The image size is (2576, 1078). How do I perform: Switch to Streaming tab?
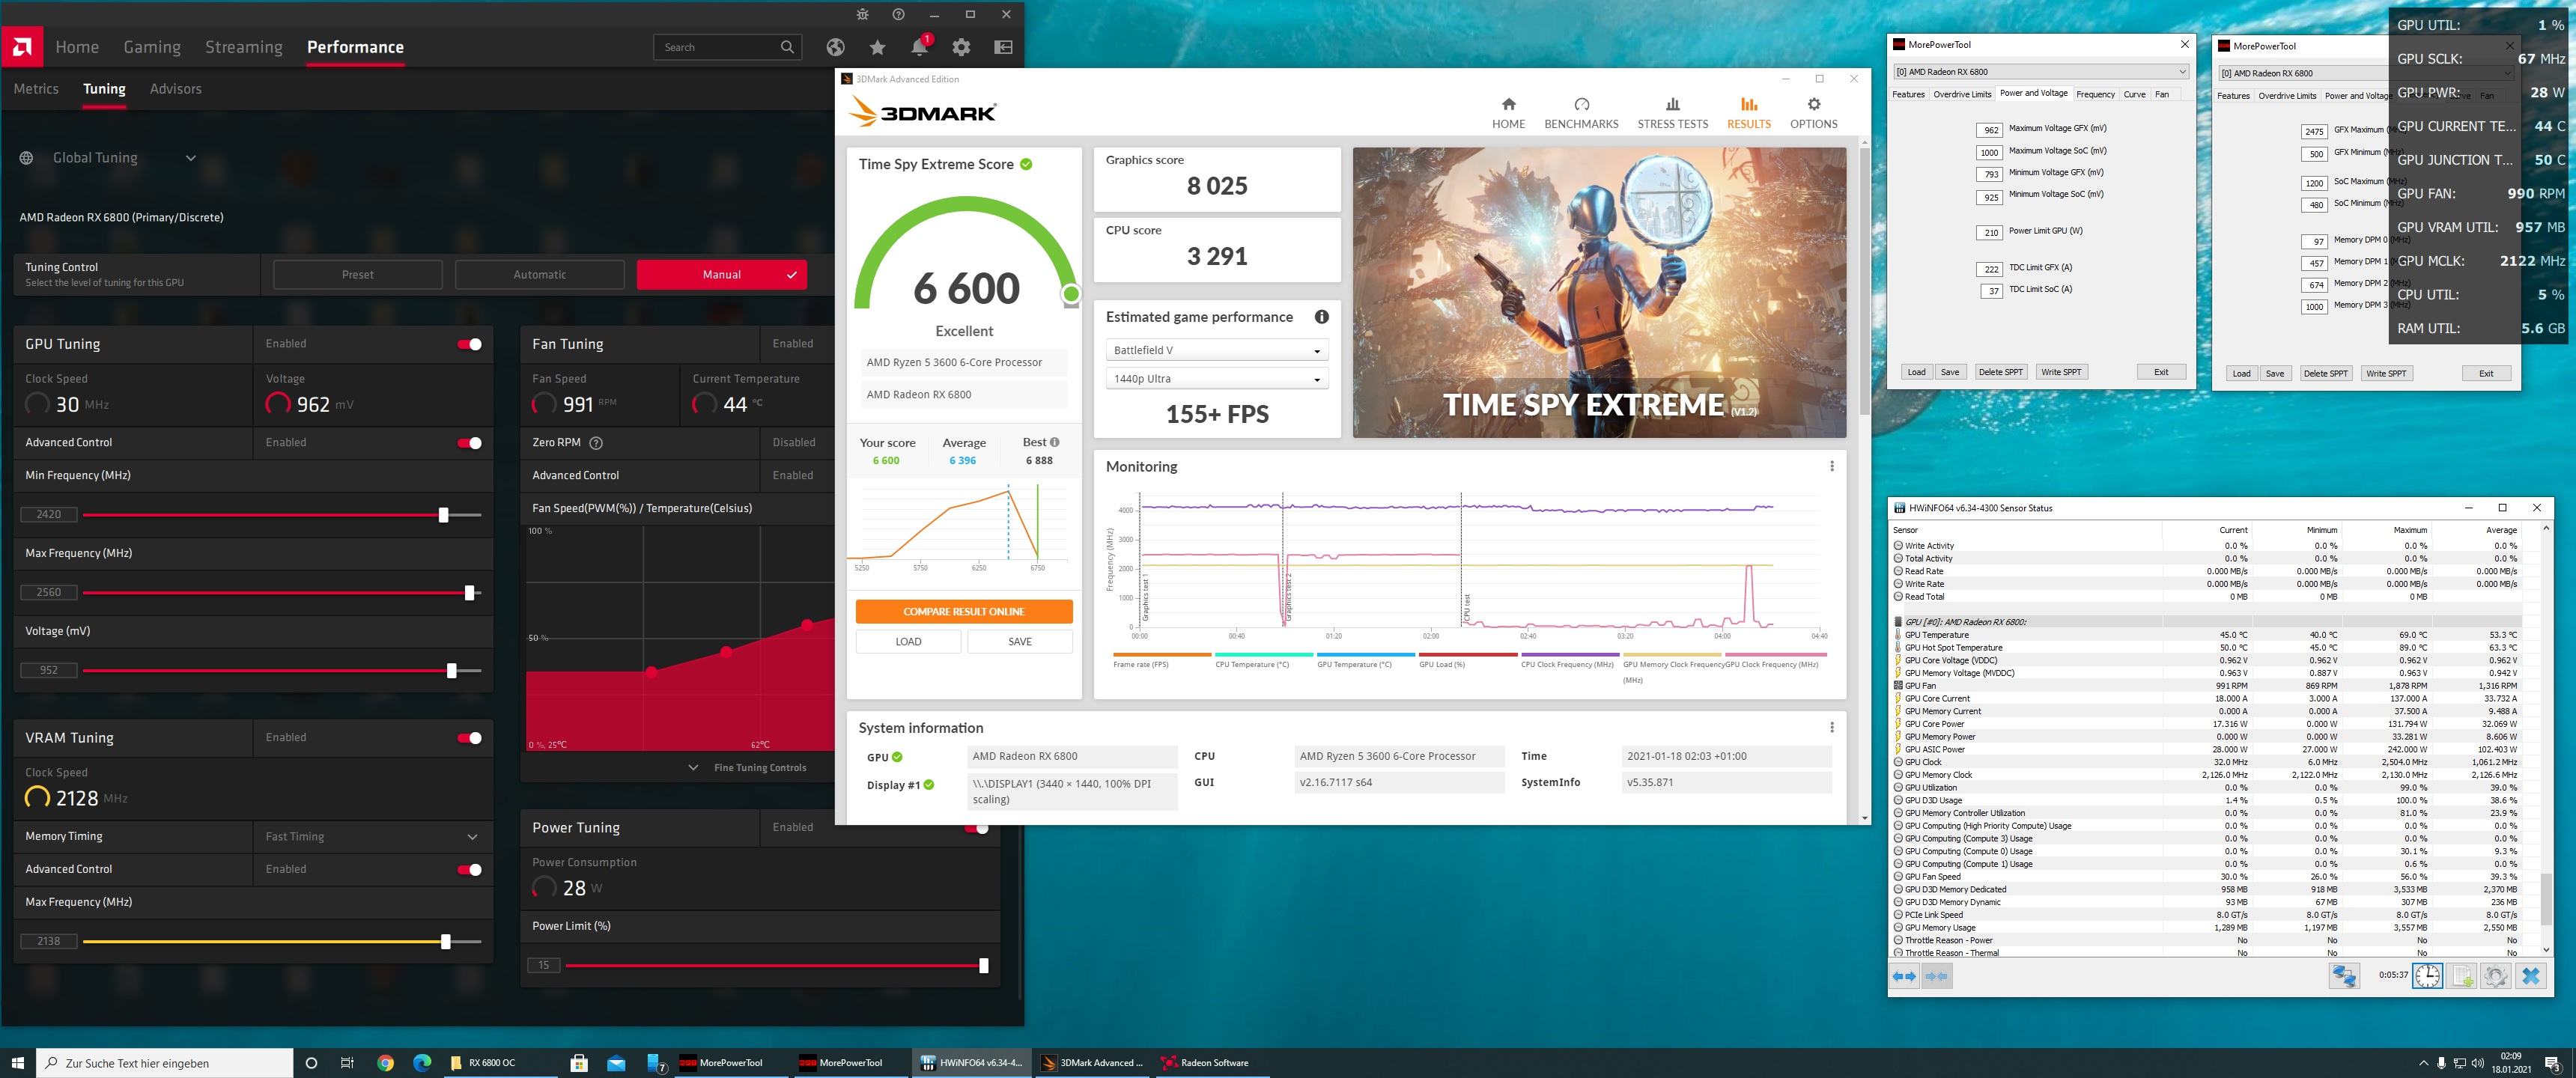pos(244,47)
